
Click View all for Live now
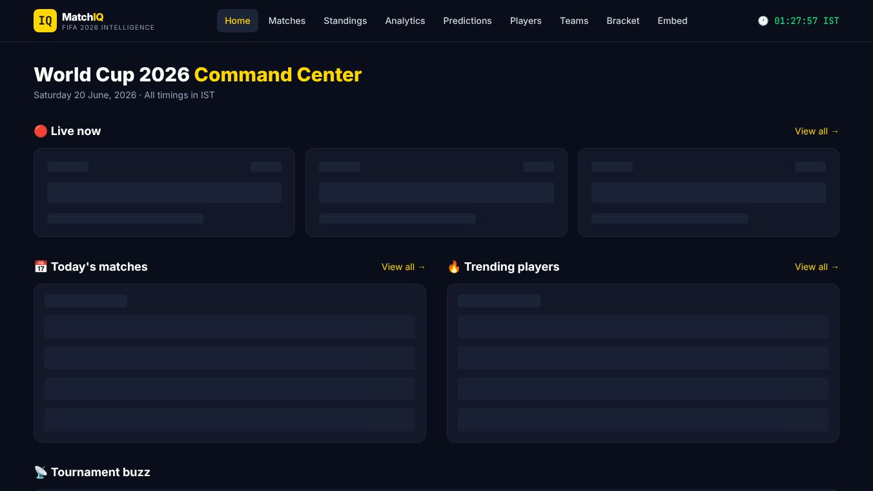click(x=817, y=131)
